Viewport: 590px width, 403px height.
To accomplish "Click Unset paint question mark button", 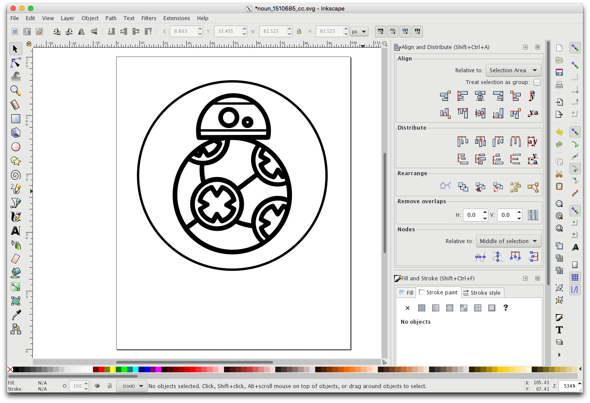I will click(506, 308).
